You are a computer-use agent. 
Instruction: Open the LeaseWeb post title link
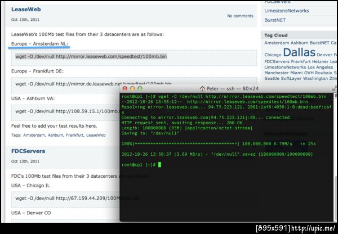click(x=26, y=10)
